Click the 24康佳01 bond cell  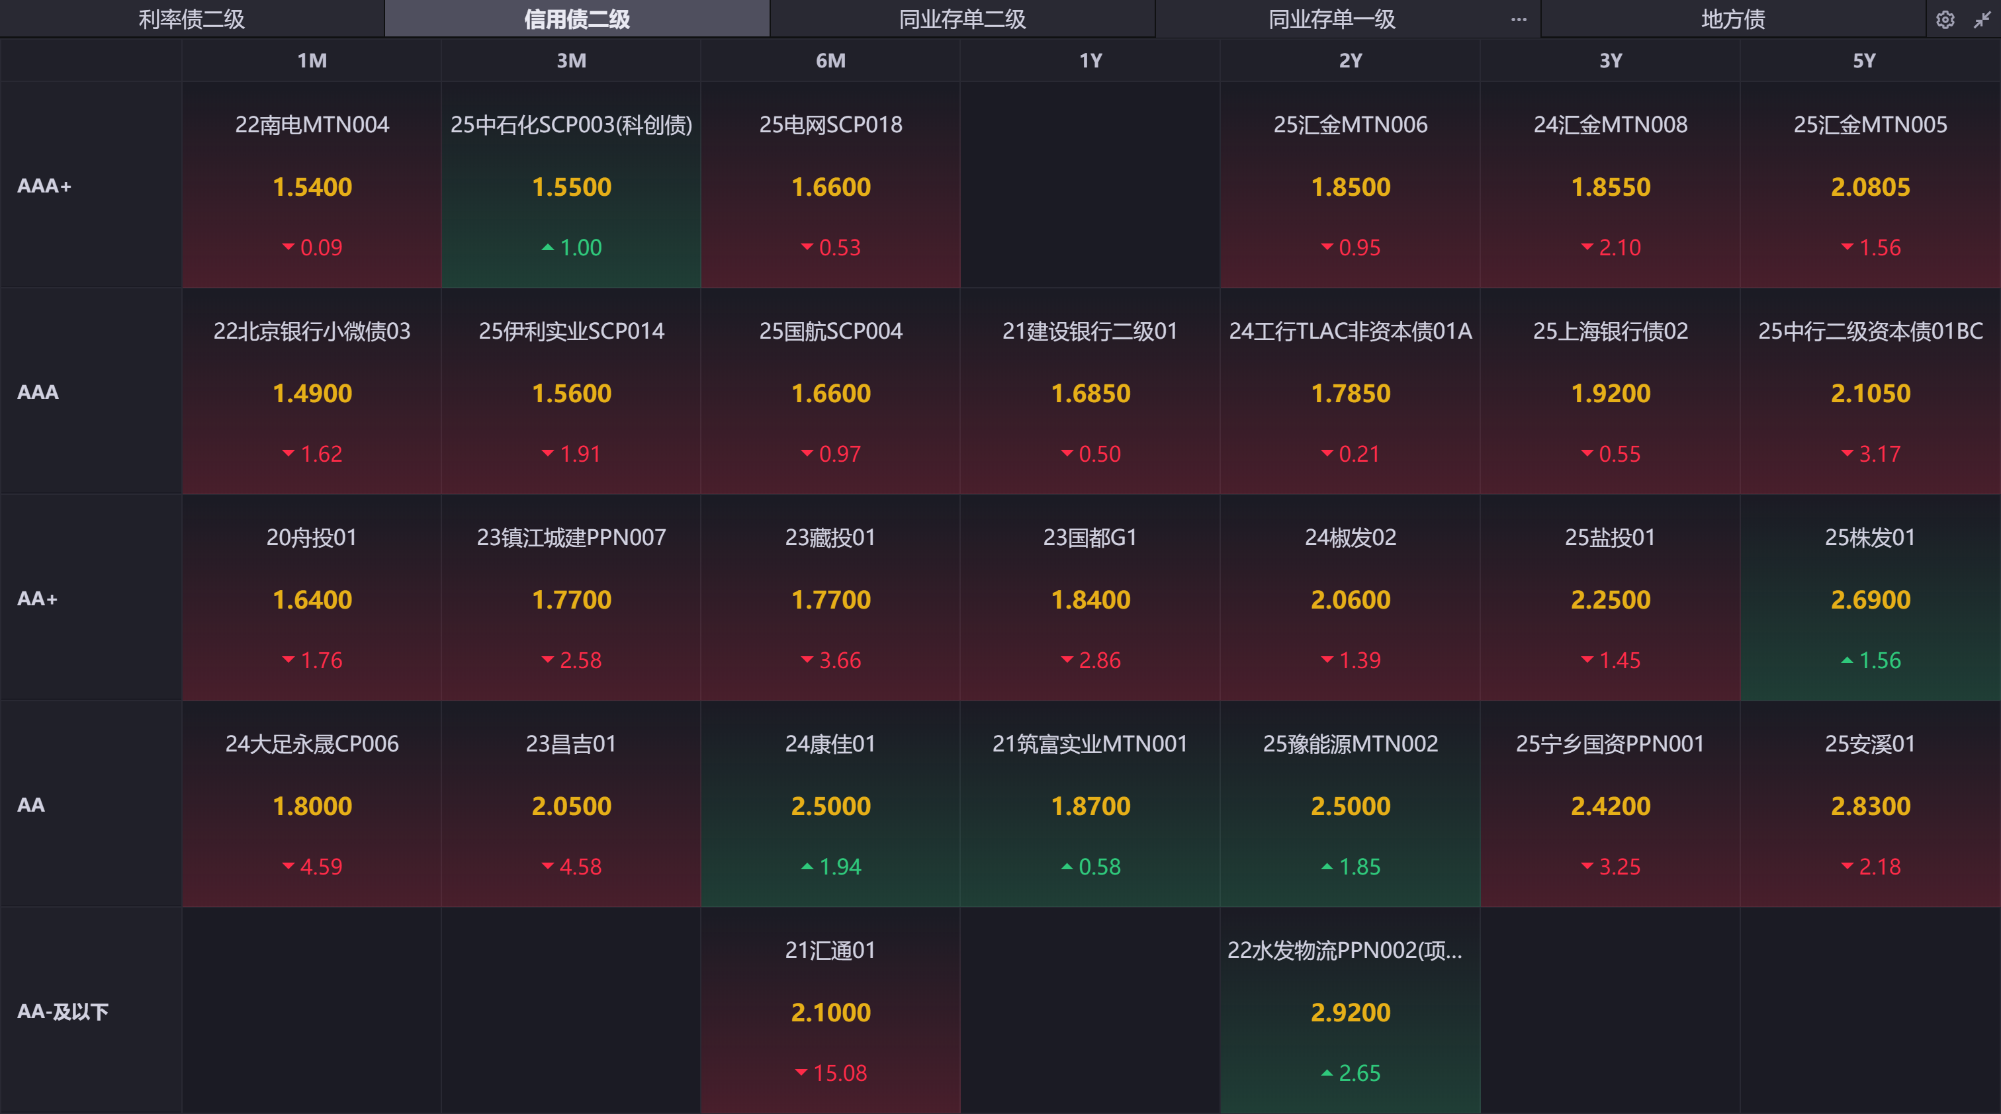[830, 804]
